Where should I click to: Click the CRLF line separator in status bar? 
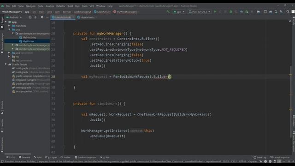pyautogui.click(x=234, y=161)
